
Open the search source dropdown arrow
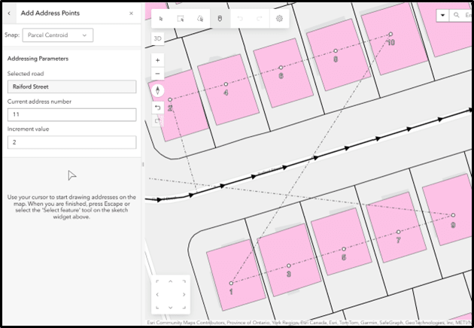click(x=443, y=15)
